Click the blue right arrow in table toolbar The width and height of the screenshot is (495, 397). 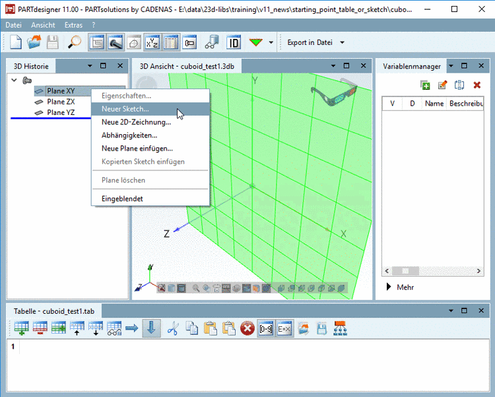(132, 328)
